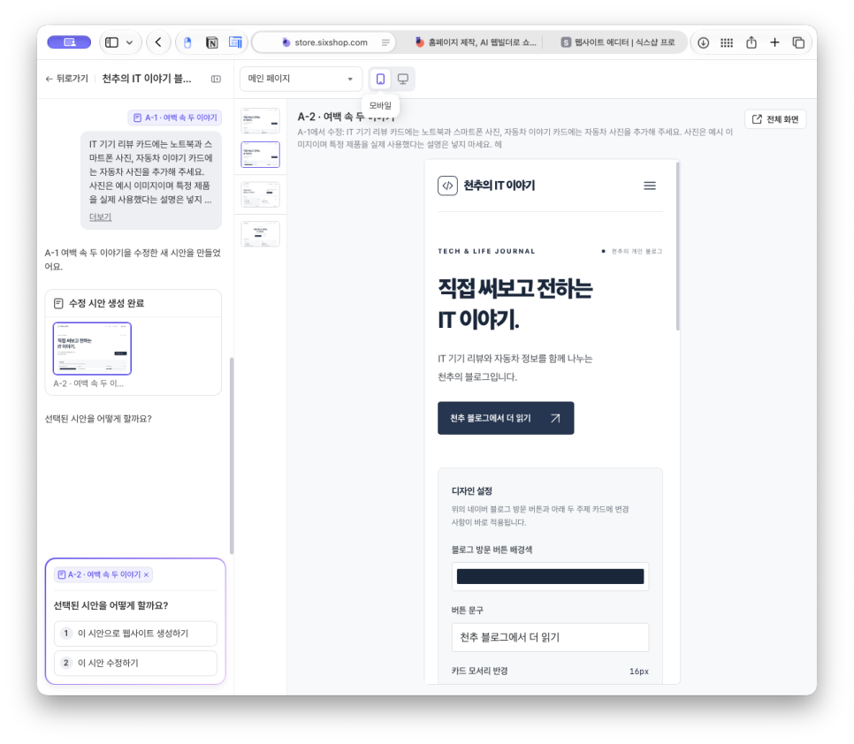This screenshot has height=744, width=854.
Task: Click the blue layout extension icon
Action: (x=235, y=42)
